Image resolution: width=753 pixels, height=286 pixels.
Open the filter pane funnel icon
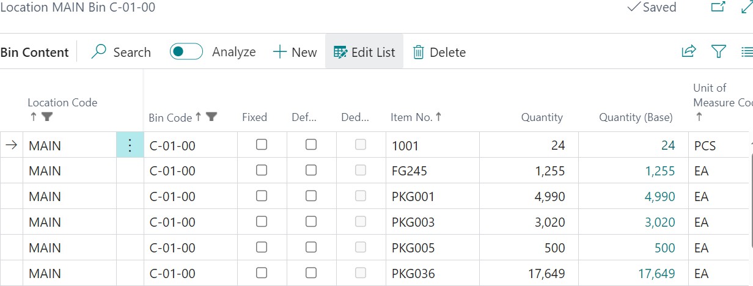coord(719,52)
